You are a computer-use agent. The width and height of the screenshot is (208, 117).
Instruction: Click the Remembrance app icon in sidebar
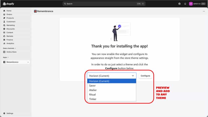click(4, 62)
